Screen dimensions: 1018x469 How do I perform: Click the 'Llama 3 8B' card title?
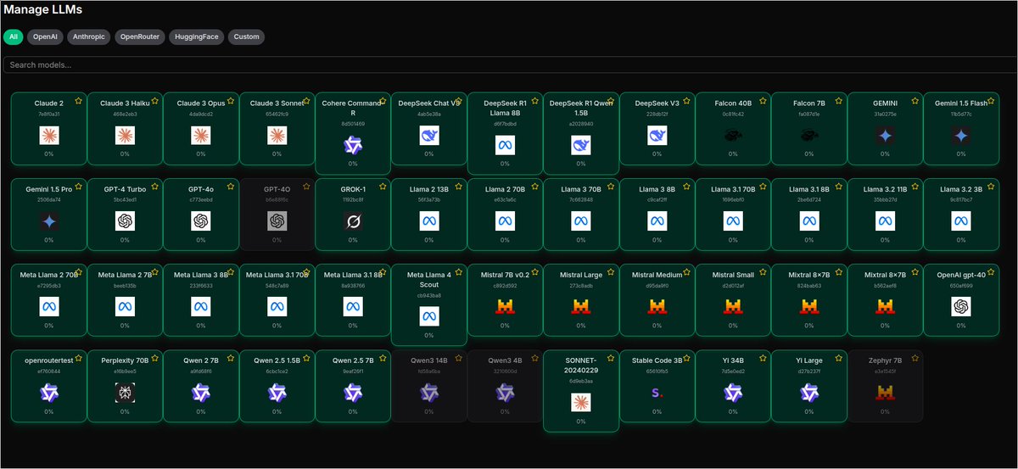tap(657, 190)
